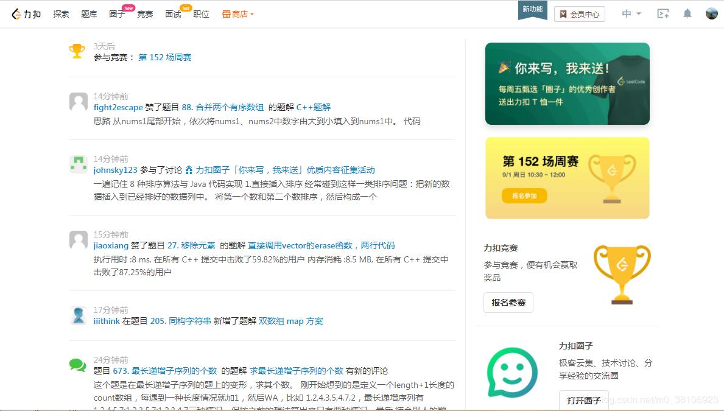Open the 打开圈子 button
The width and height of the screenshot is (724, 411).
point(584,400)
